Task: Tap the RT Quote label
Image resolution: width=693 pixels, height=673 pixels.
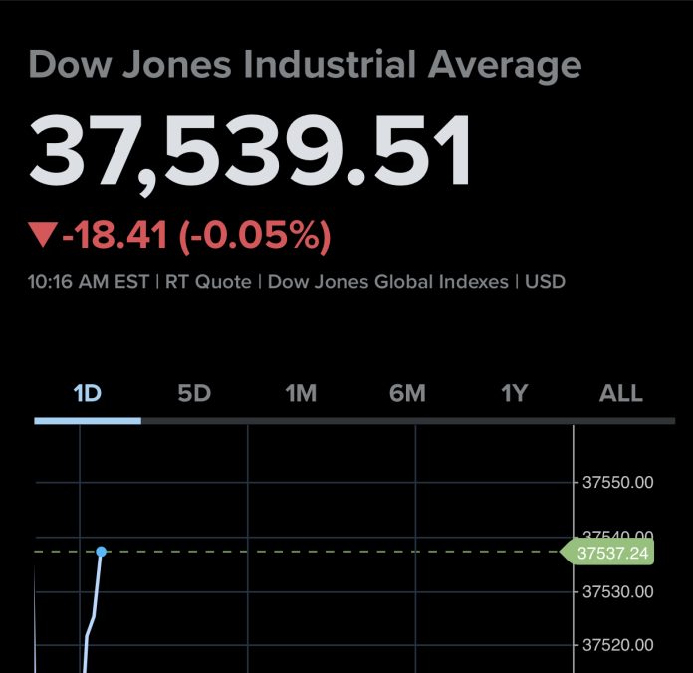Action: (x=208, y=282)
